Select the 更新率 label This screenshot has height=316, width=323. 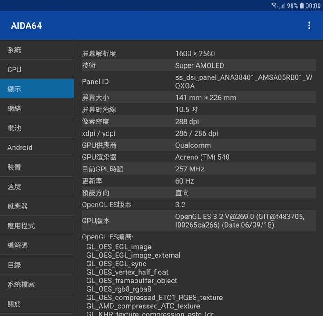[92, 181]
